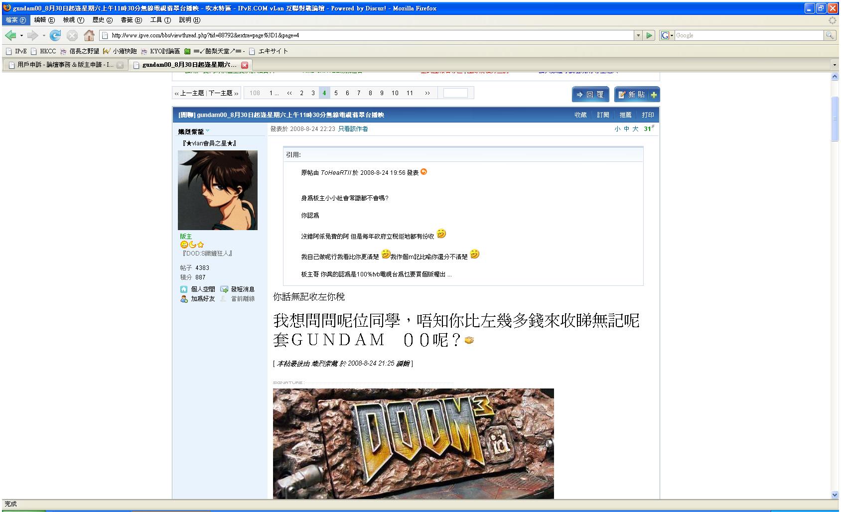This screenshot has width=841, height=512.
Task: Click the search magnifier icon
Action: pos(830,35)
